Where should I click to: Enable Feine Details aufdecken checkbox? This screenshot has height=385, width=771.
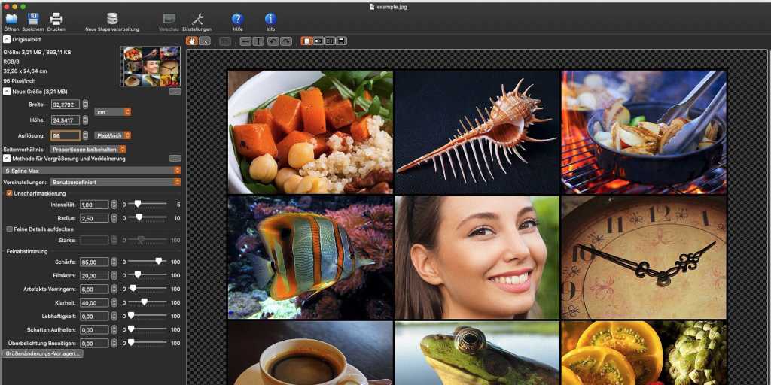tap(9, 229)
